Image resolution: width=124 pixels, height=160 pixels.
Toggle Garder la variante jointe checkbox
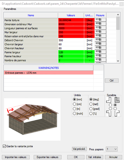coord(4,146)
